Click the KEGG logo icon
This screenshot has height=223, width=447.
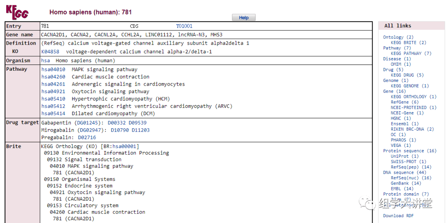click(x=17, y=11)
